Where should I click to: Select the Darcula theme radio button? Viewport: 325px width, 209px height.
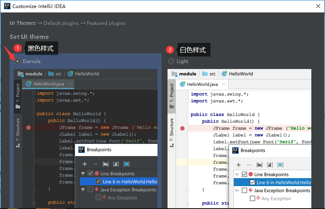(x=17, y=61)
